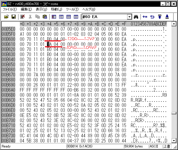The width and height of the screenshot is (178, 150).
Task: Click ASCII text ..RCR> in row 00B700
Action: (138, 120)
